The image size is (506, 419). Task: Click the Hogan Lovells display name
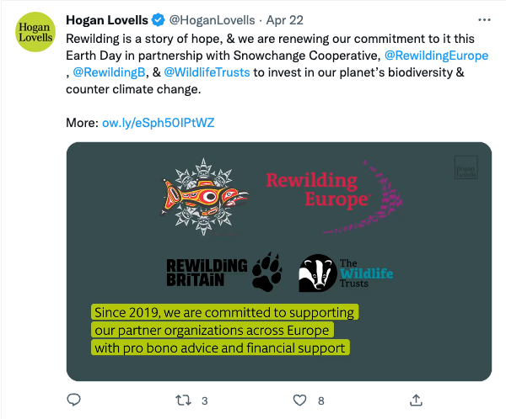click(x=107, y=20)
